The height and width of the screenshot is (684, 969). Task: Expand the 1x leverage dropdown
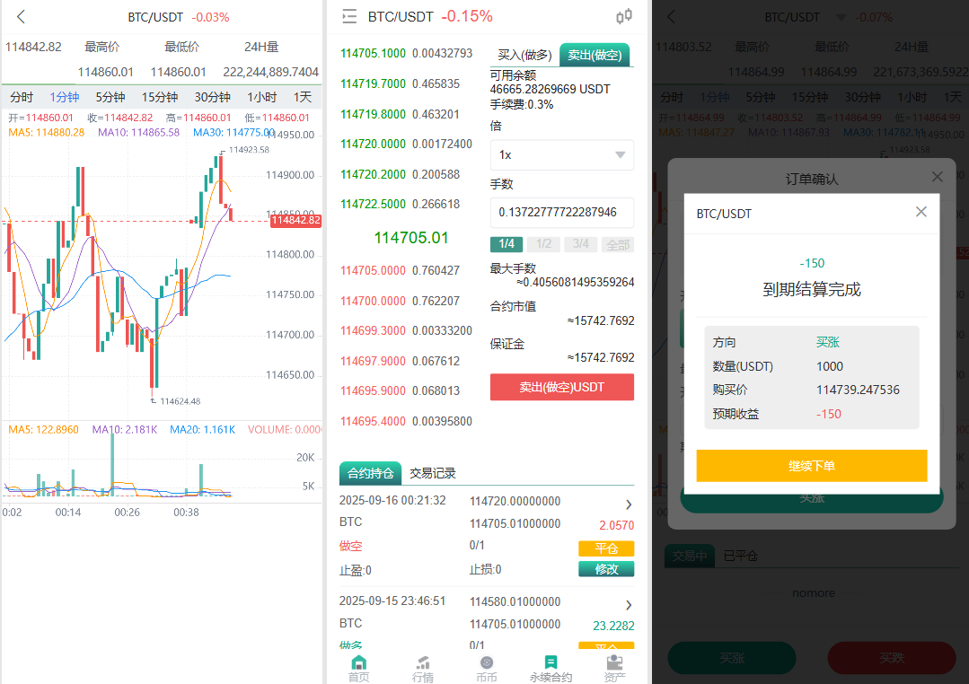562,155
